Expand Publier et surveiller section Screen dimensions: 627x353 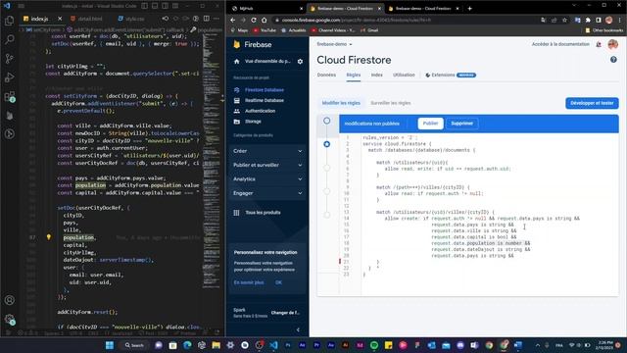pos(267,165)
